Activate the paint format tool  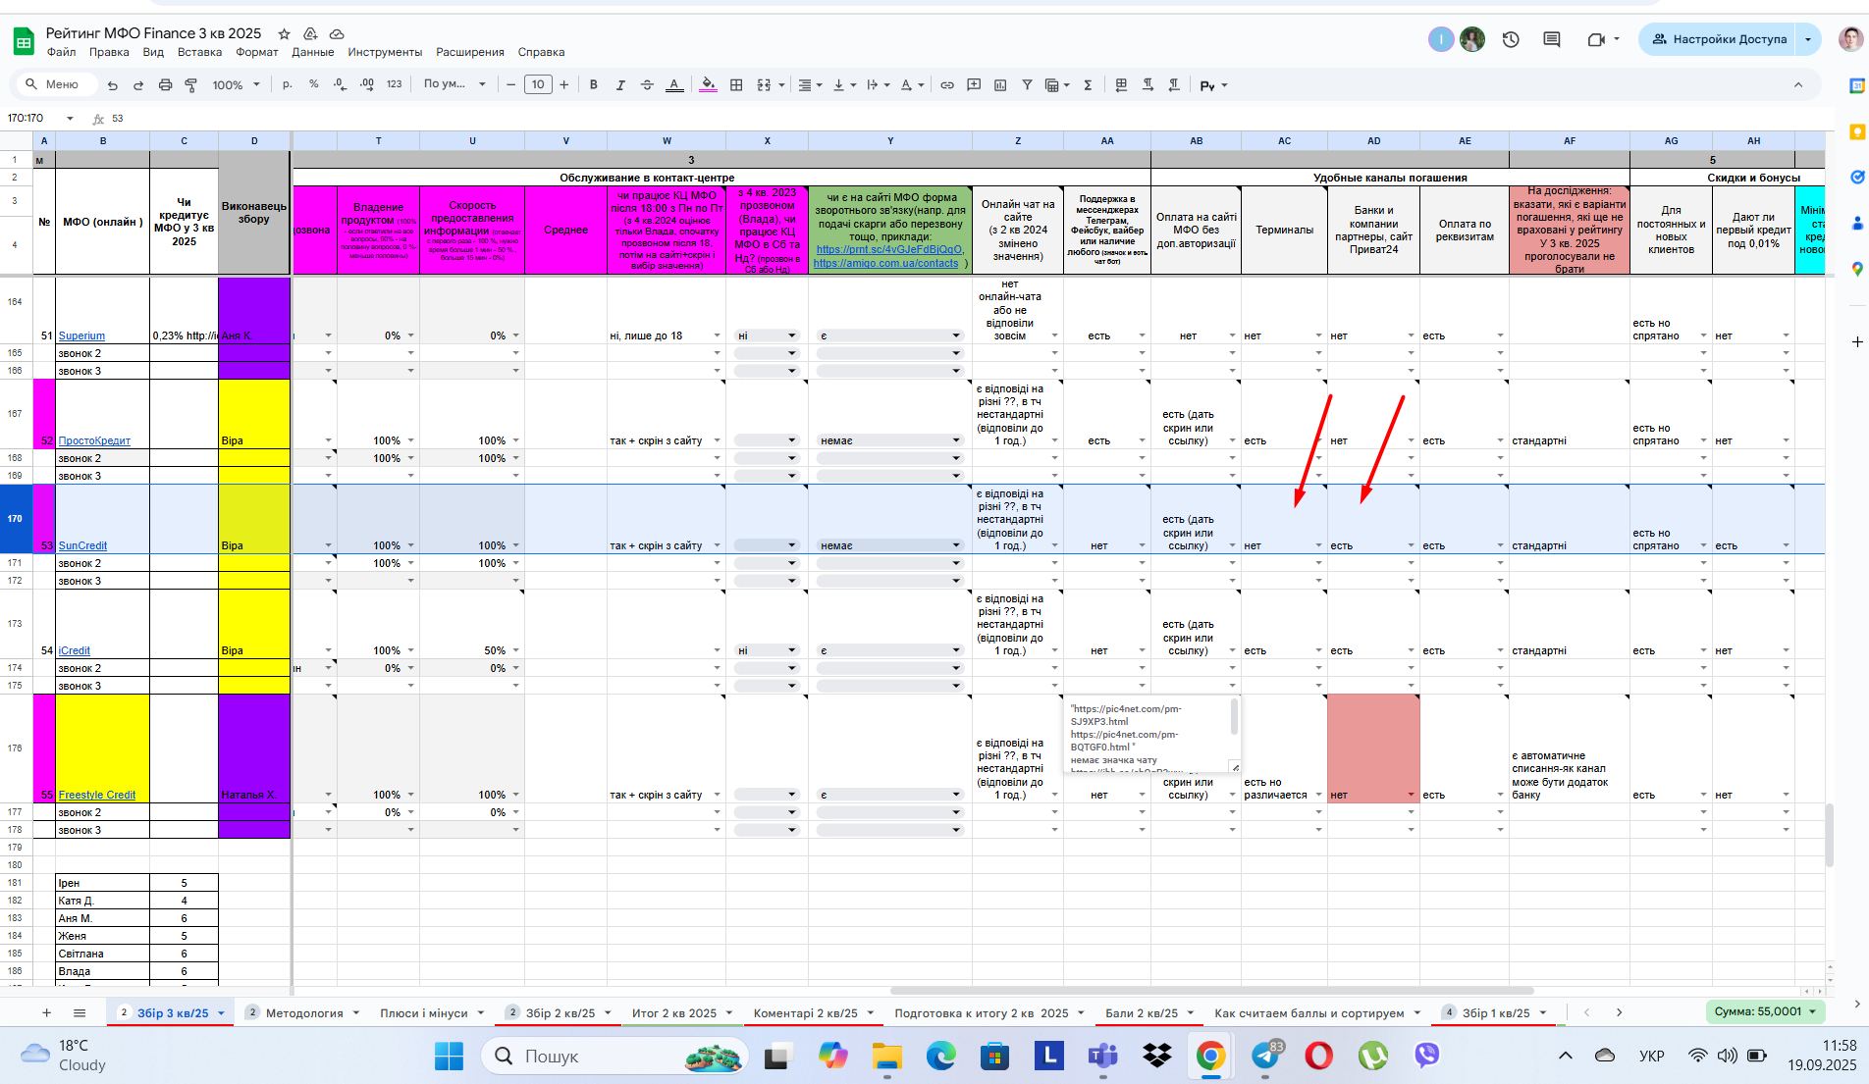pyautogui.click(x=191, y=85)
